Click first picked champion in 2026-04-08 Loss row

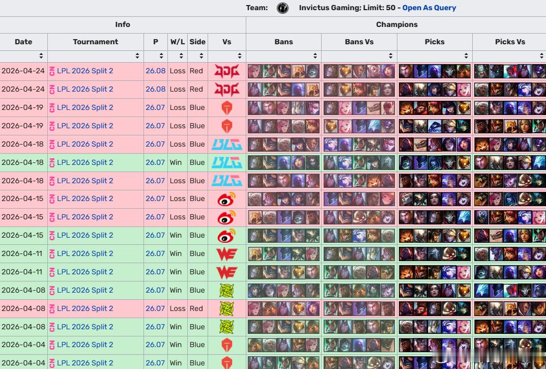(406, 309)
